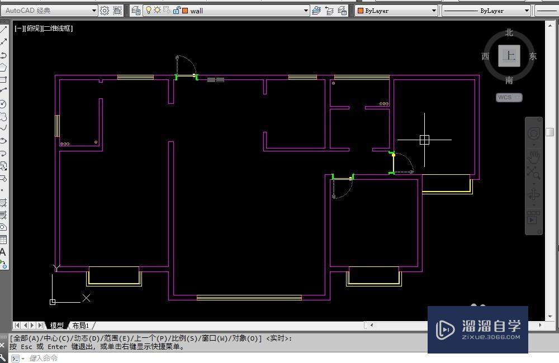Image resolution: width=559 pixels, height=363 pixels.
Task: Click 东 on the ViewCube compass
Action: (532, 56)
